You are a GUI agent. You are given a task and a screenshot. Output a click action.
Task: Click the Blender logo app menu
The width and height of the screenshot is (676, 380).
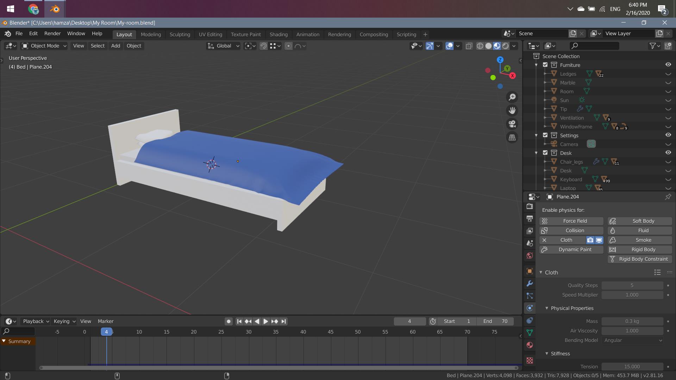point(8,33)
